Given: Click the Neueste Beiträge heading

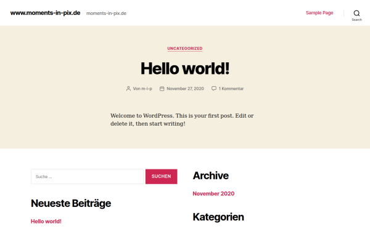Looking at the screenshot, I should pos(71,203).
